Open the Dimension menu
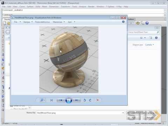The height and width of the screenshot is (126, 168). [x=54, y=7]
